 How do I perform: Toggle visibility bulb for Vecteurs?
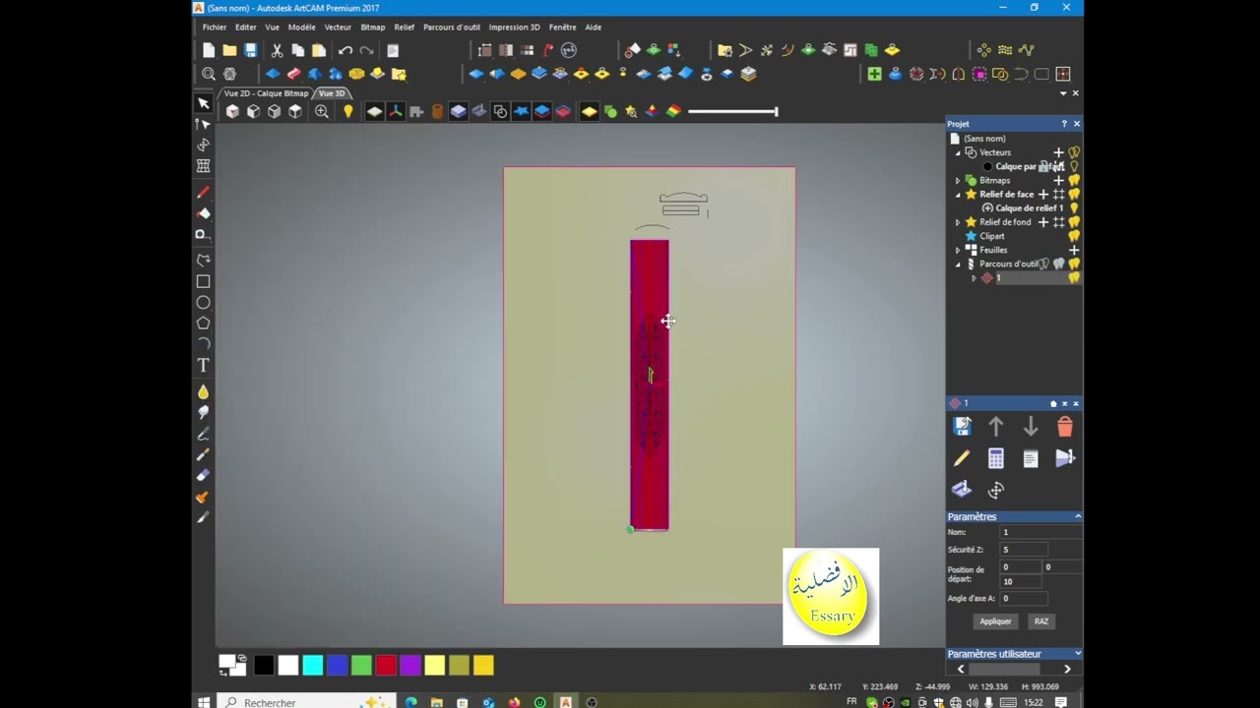click(x=1074, y=152)
